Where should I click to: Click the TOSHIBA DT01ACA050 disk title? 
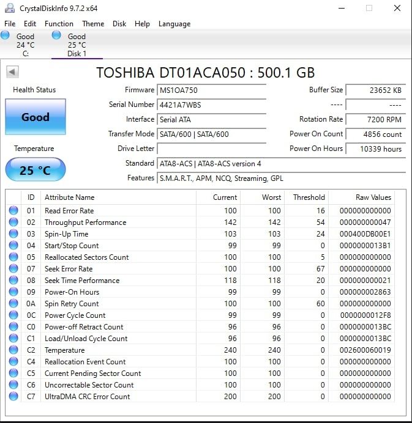click(205, 73)
